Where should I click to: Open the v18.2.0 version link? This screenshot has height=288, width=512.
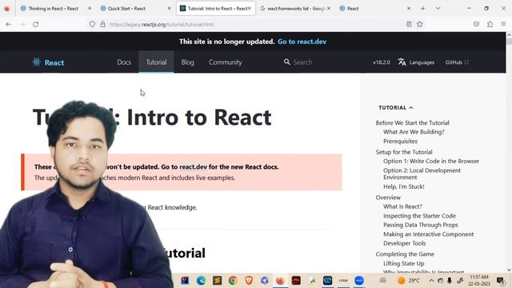coord(382,62)
